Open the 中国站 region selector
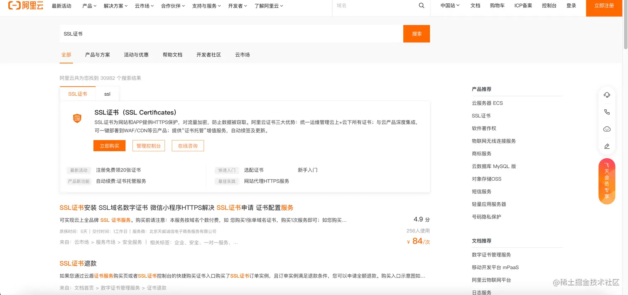This screenshot has width=628, height=295. 450,6
